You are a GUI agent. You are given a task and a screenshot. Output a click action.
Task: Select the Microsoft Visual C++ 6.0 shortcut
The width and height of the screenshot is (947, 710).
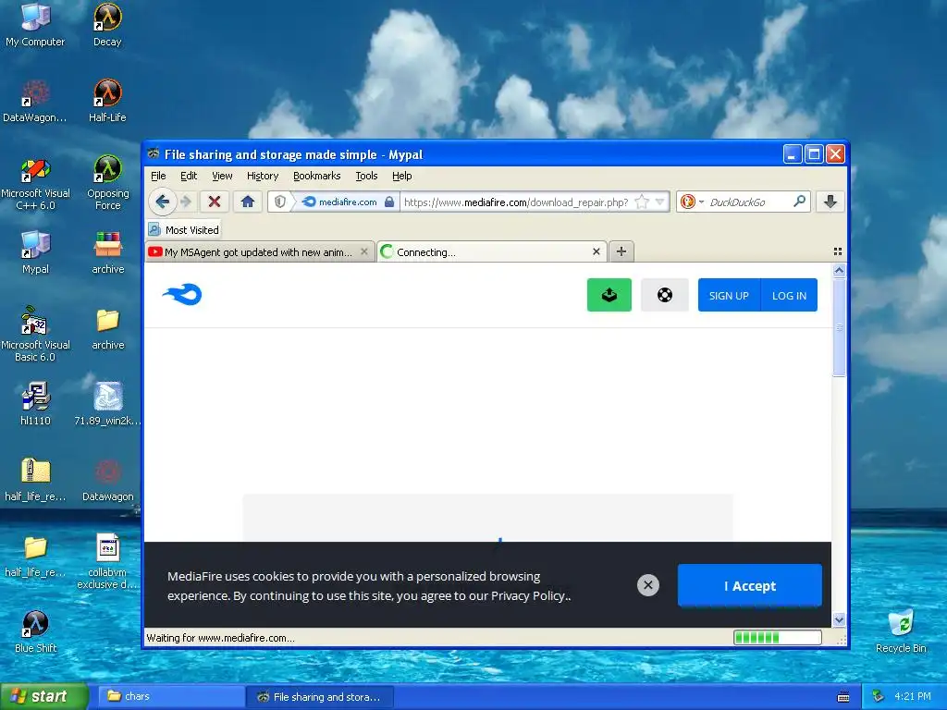(35, 184)
